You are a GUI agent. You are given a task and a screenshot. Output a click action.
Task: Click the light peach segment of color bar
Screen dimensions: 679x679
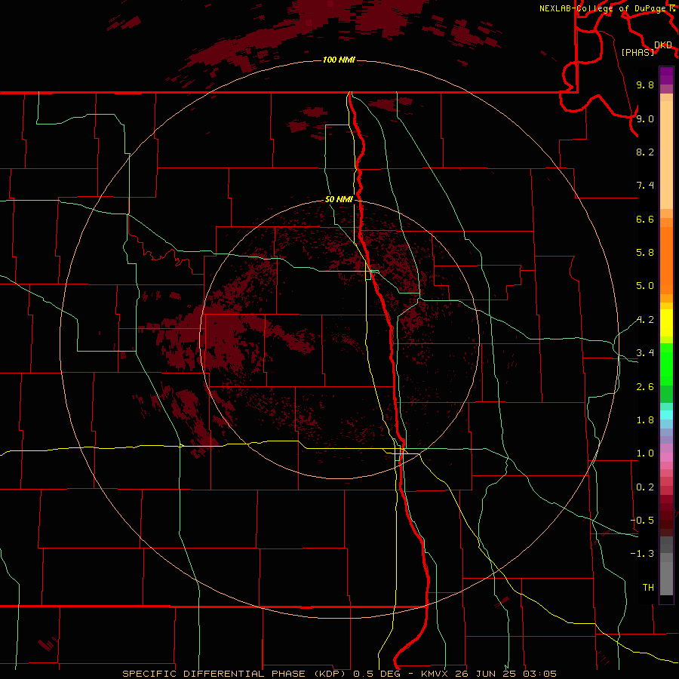tap(666, 155)
